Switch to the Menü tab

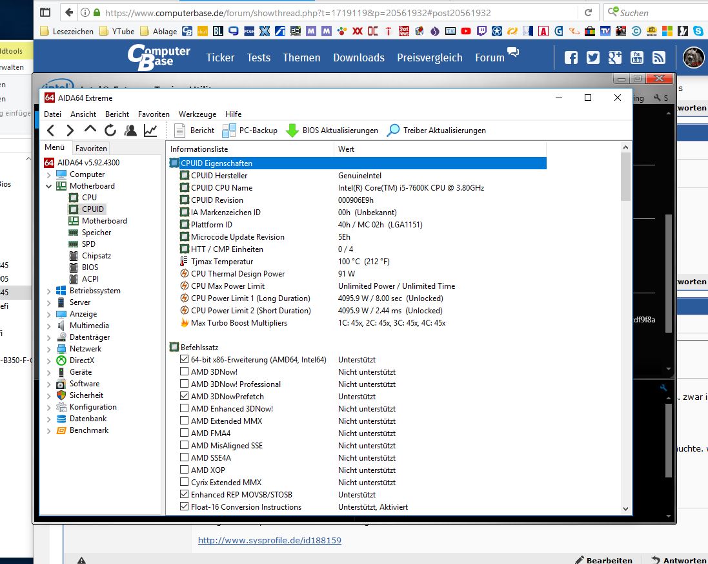click(55, 147)
